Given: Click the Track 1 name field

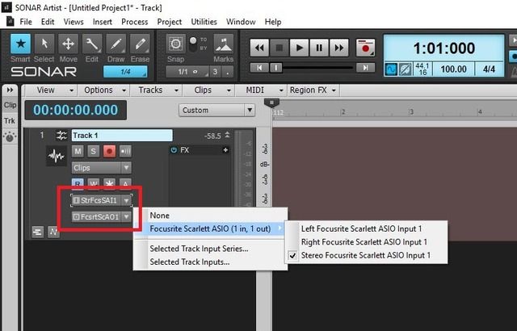Looking at the screenshot, I should (121, 135).
